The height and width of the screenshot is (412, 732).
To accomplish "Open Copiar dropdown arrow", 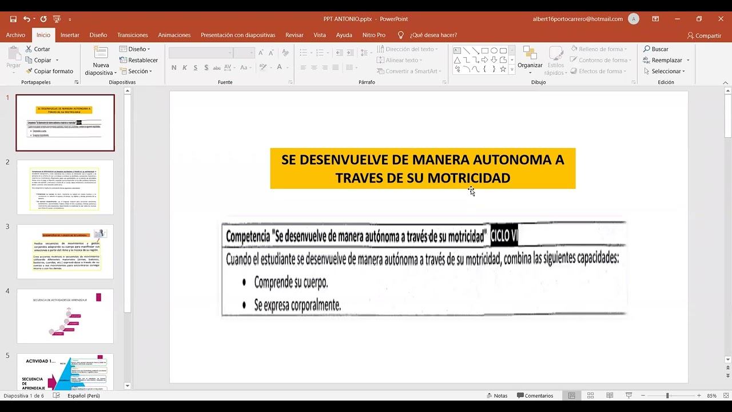I will tap(57, 60).
